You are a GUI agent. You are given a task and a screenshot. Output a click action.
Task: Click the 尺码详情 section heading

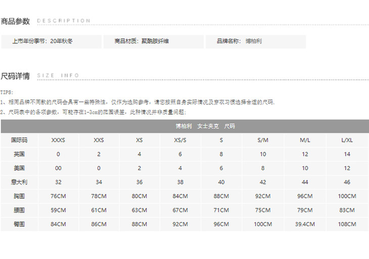(x=16, y=76)
